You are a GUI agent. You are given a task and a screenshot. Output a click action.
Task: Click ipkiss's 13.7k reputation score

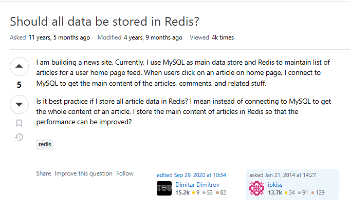tap(275, 192)
